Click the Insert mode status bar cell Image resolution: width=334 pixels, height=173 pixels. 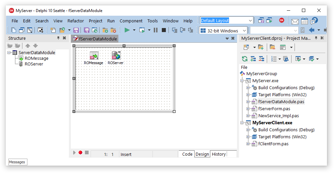click(x=136, y=154)
